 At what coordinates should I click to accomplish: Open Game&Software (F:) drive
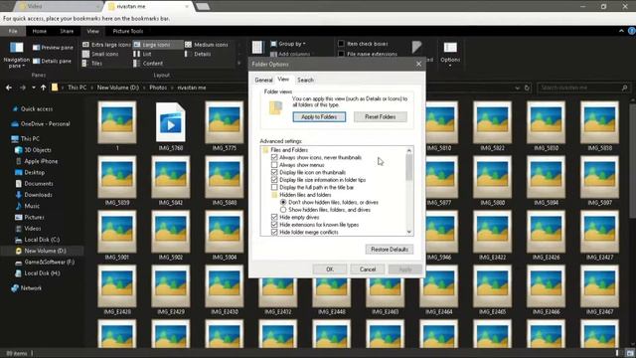tap(45, 263)
